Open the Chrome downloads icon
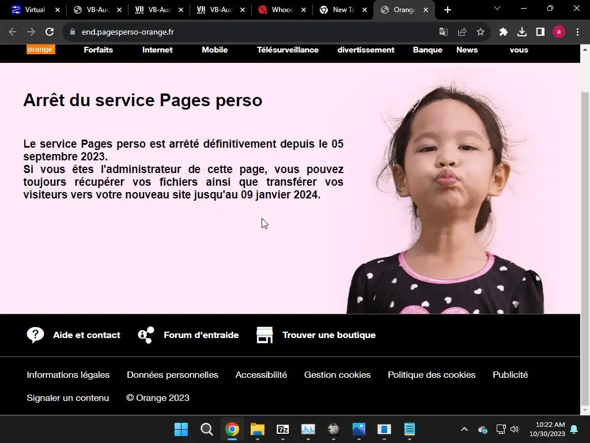Viewport: 590px width, 443px height. tap(522, 32)
